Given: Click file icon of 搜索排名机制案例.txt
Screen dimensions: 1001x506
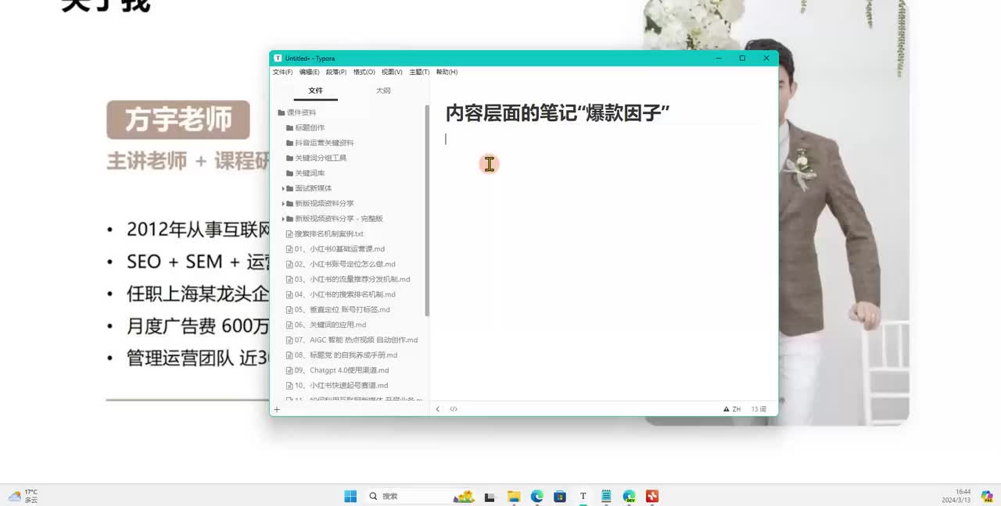Looking at the screenshot, I should pyautogui.click(x=289, y=233).
